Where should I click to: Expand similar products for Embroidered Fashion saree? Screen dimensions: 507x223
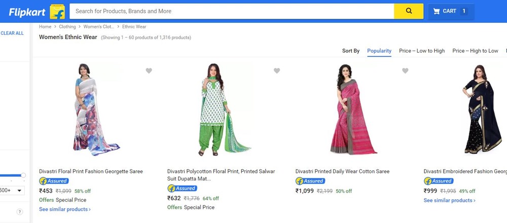[x=449, y=201]
